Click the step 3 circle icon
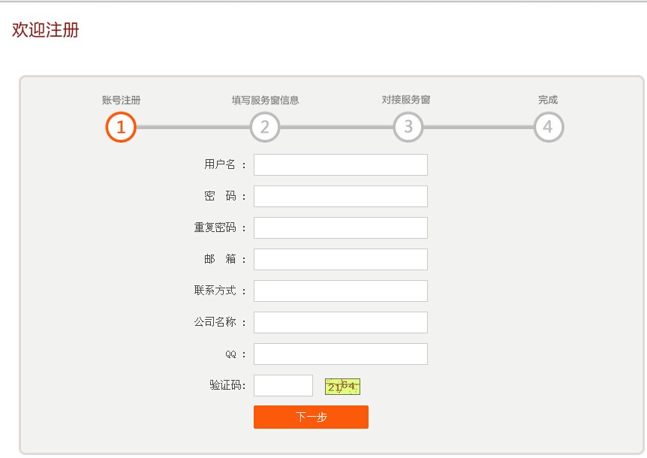The image size is (647, 458). point(408,127)
